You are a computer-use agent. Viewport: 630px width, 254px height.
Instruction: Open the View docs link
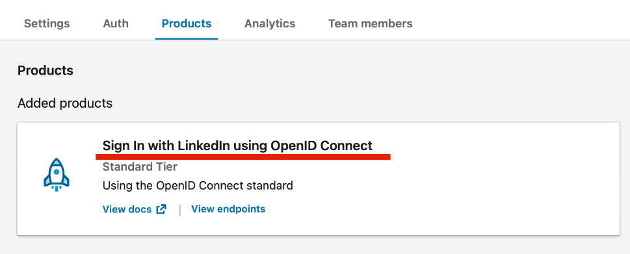[127, 209]
